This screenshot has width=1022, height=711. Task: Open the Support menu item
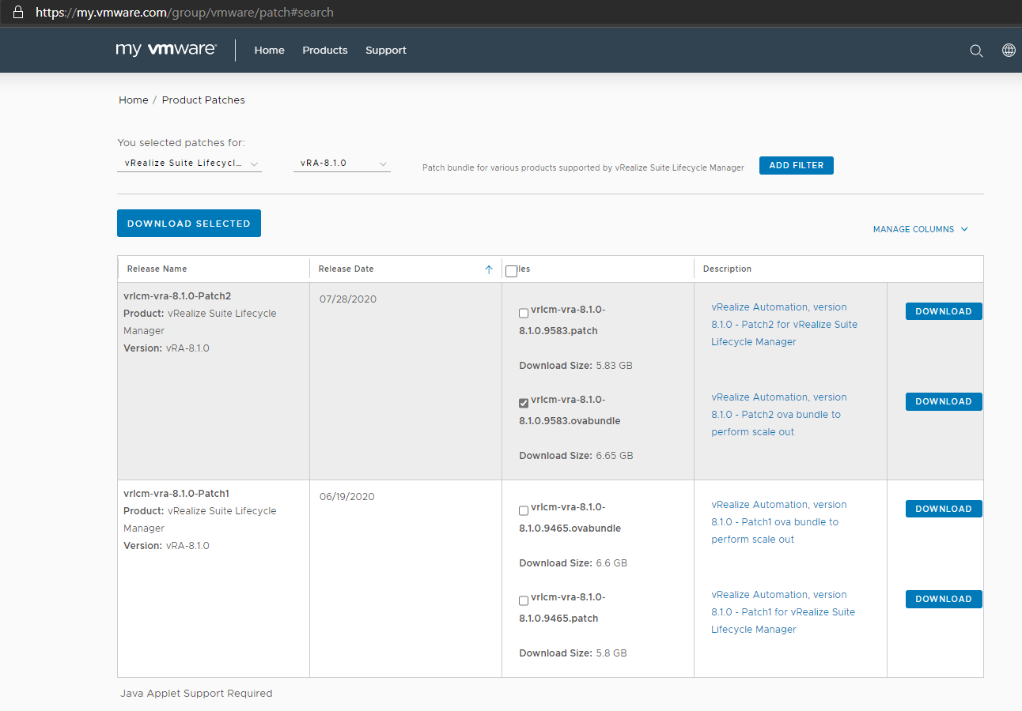[x=386, y=50]
